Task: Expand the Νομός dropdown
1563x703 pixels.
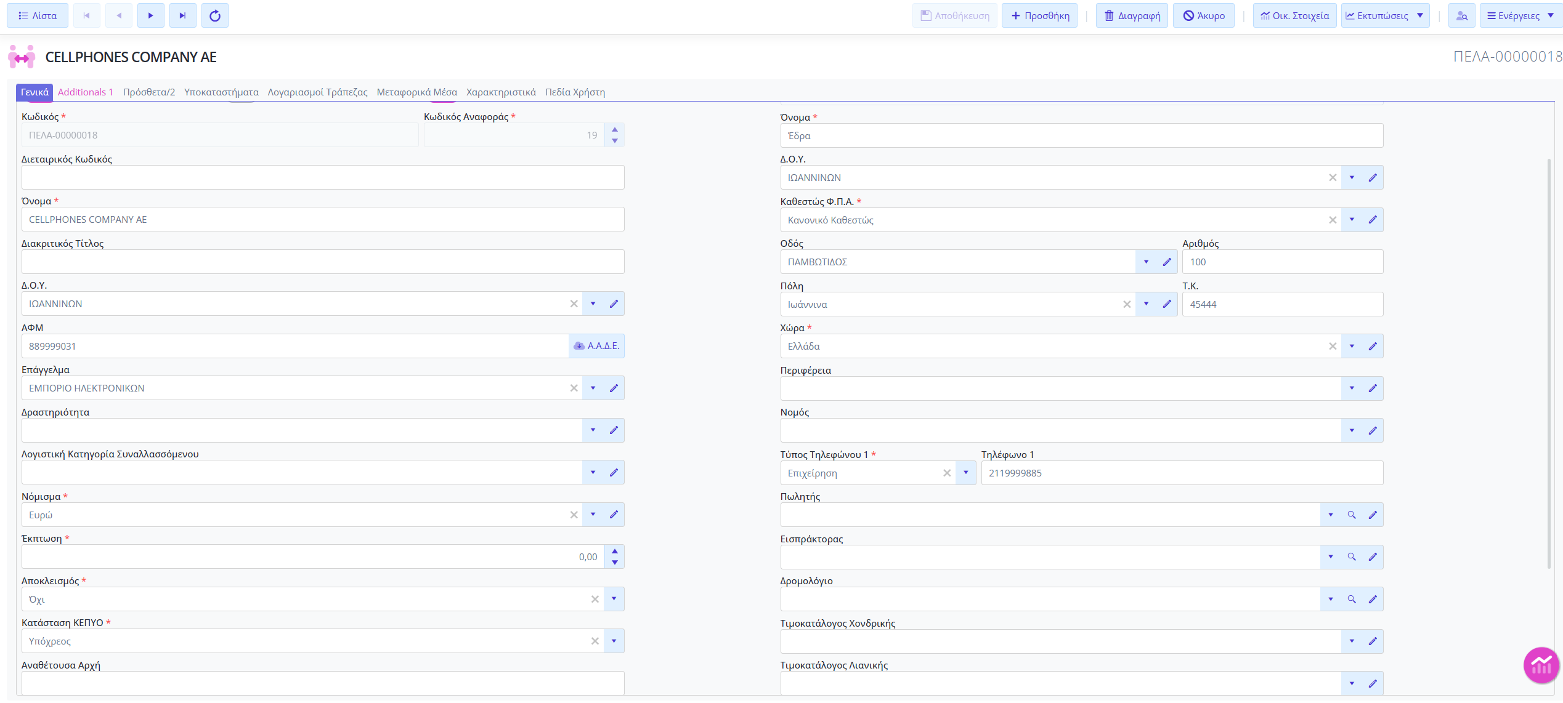Action: tap(1352, 430)
